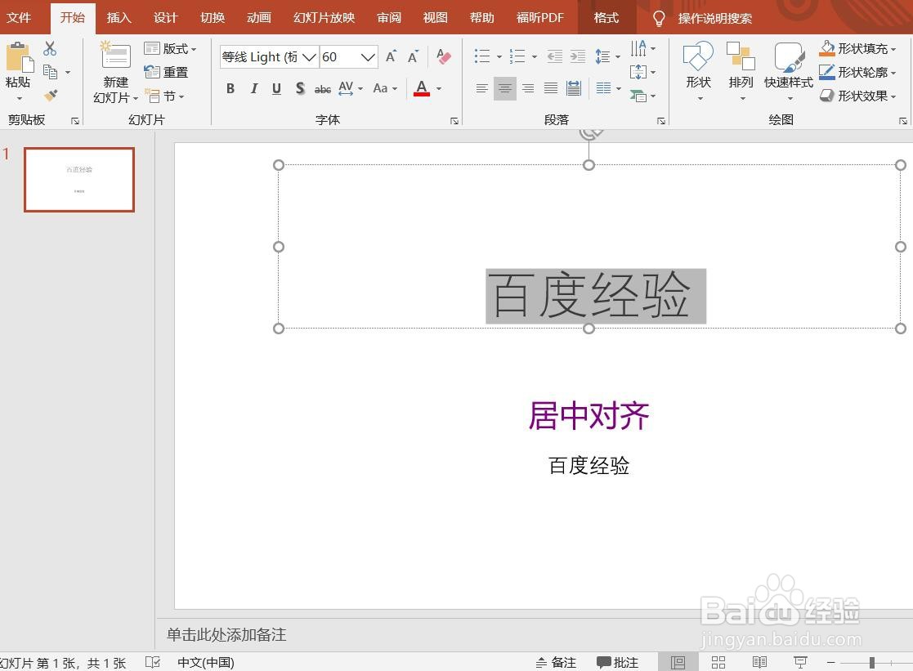Viewport: 913px width, 671px height.
Task: Switch to the Insert tab
Action: tap(119, 18)
